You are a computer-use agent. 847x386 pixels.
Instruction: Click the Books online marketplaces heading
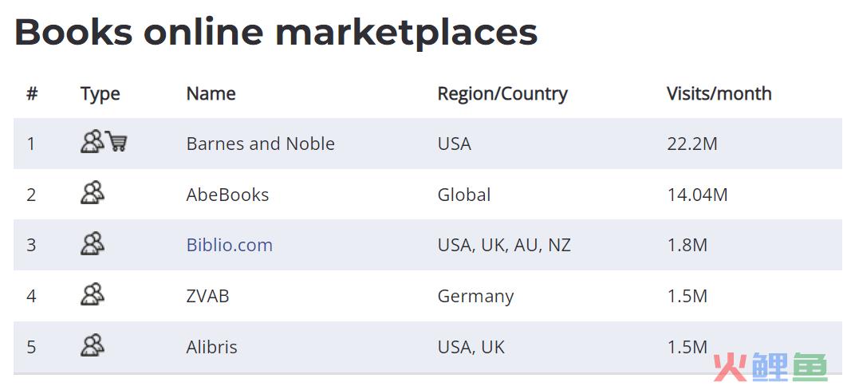click(276, 32)
